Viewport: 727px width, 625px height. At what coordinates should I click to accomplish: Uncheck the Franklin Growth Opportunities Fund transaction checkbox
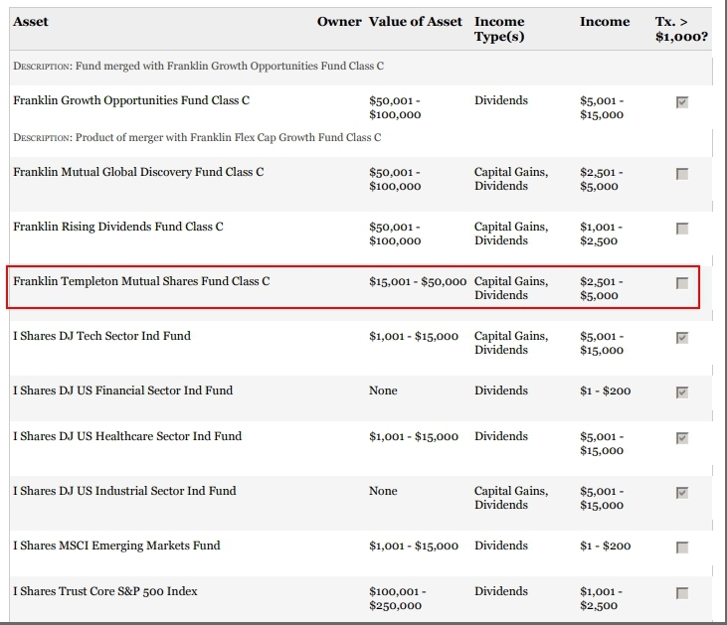[681, 102]
